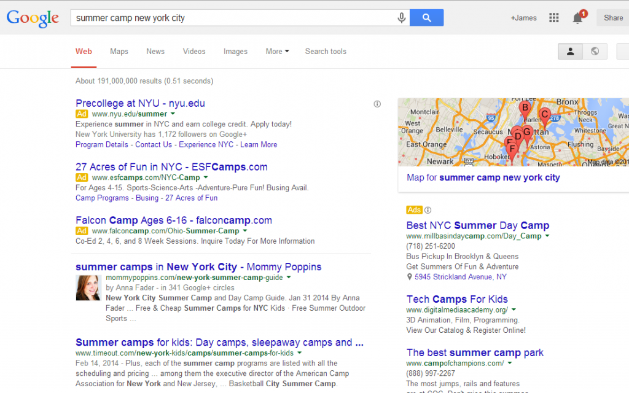Click map pin F on the map
Viewport: 629px width, 393px height.
(x=512, y=150)
